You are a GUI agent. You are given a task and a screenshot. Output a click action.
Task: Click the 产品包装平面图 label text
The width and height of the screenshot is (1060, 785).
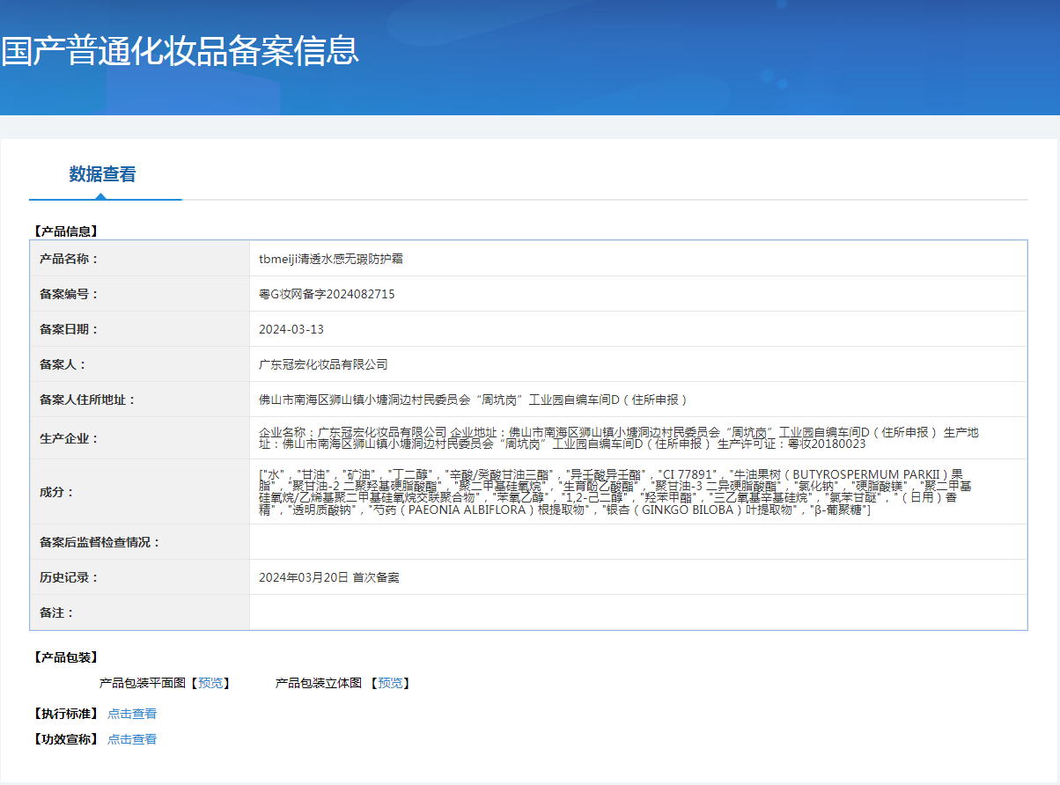[144, 683]
